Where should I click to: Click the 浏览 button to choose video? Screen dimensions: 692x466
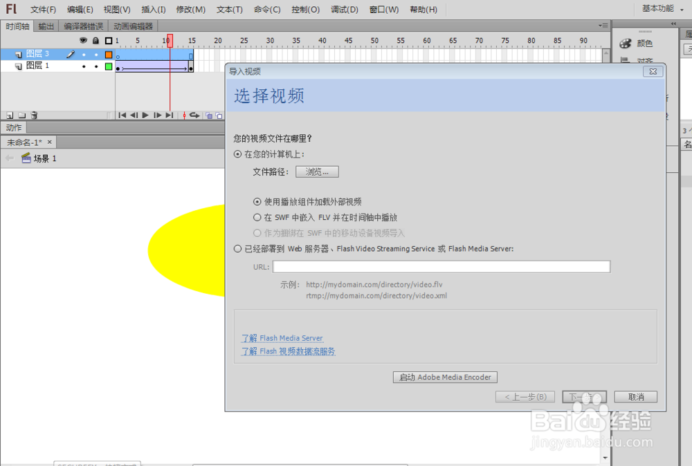(x=317, y=171)
